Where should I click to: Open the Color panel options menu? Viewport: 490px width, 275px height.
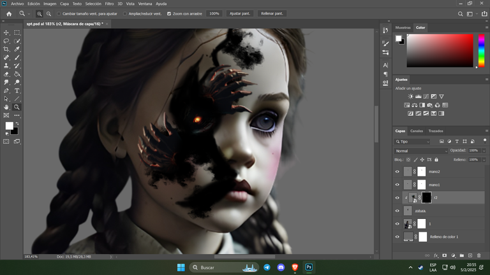coord(487,27)
